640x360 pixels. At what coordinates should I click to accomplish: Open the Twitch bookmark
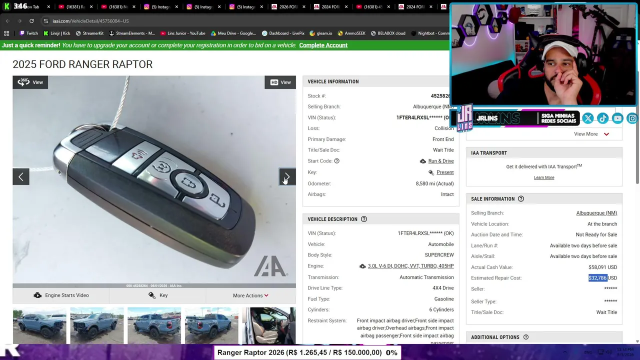pyautogui.click(x=28, y=33)
